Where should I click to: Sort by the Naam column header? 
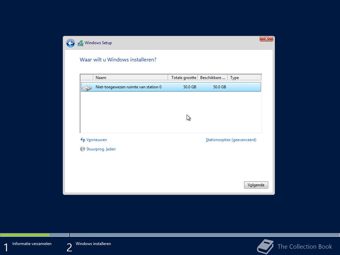pyautogui.click(x=130, y=77)
